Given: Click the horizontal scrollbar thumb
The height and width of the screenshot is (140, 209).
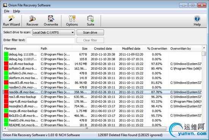Looking at the screenshot, I should (87, 128).
